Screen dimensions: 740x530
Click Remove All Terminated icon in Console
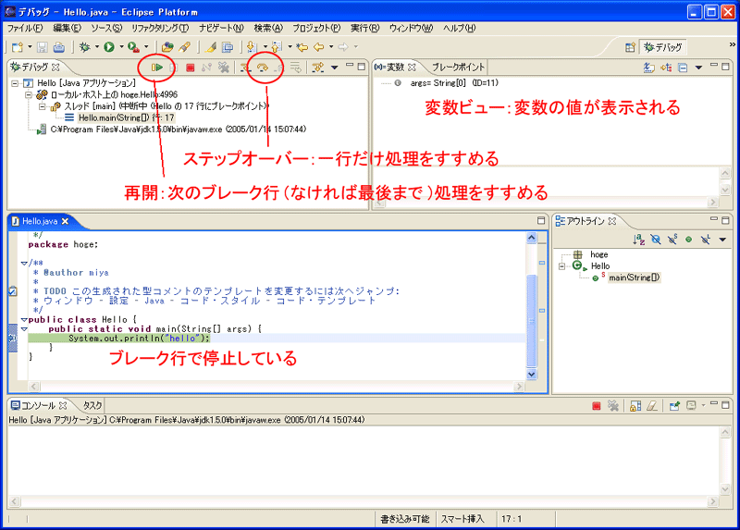[613, 405]
